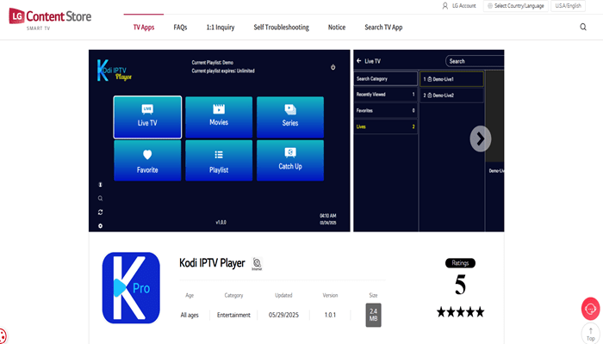The height and width of the screenshot is (344, 603).
Task: Click the Kodi IPTV Player logo in screenshot
Action: (x=115, y=71)
